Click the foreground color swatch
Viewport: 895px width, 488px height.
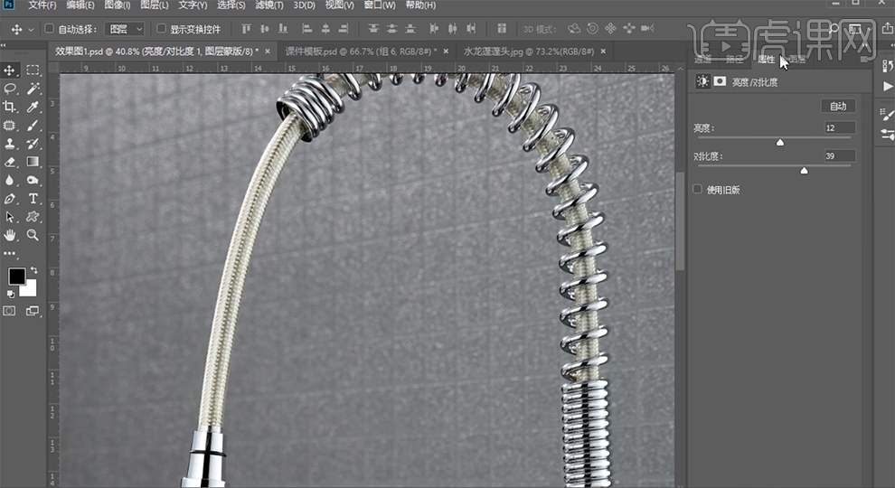(x=16, y=277)
